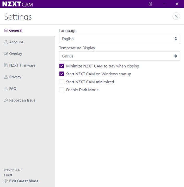
Task: Close the NZXT CAM window
Action: (x=177, y=4)
